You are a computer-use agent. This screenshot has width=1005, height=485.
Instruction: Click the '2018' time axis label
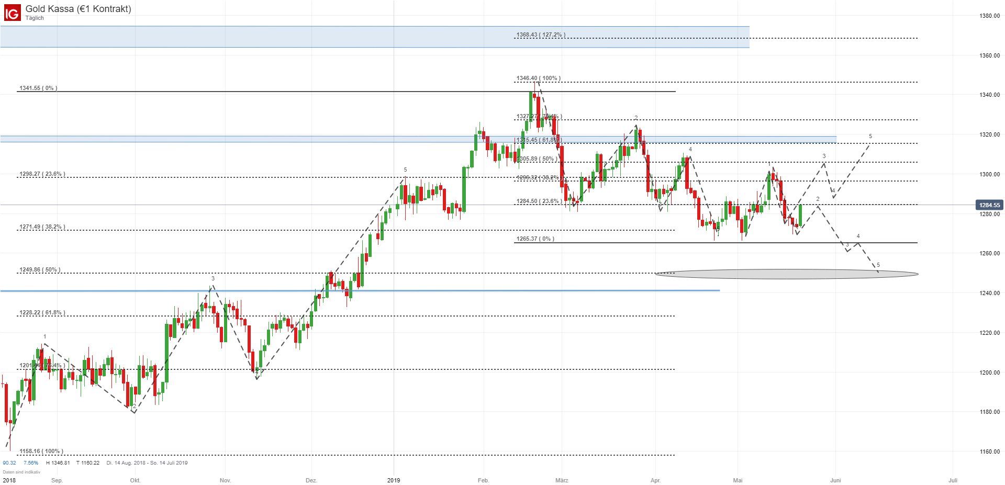tap(9, 480)
